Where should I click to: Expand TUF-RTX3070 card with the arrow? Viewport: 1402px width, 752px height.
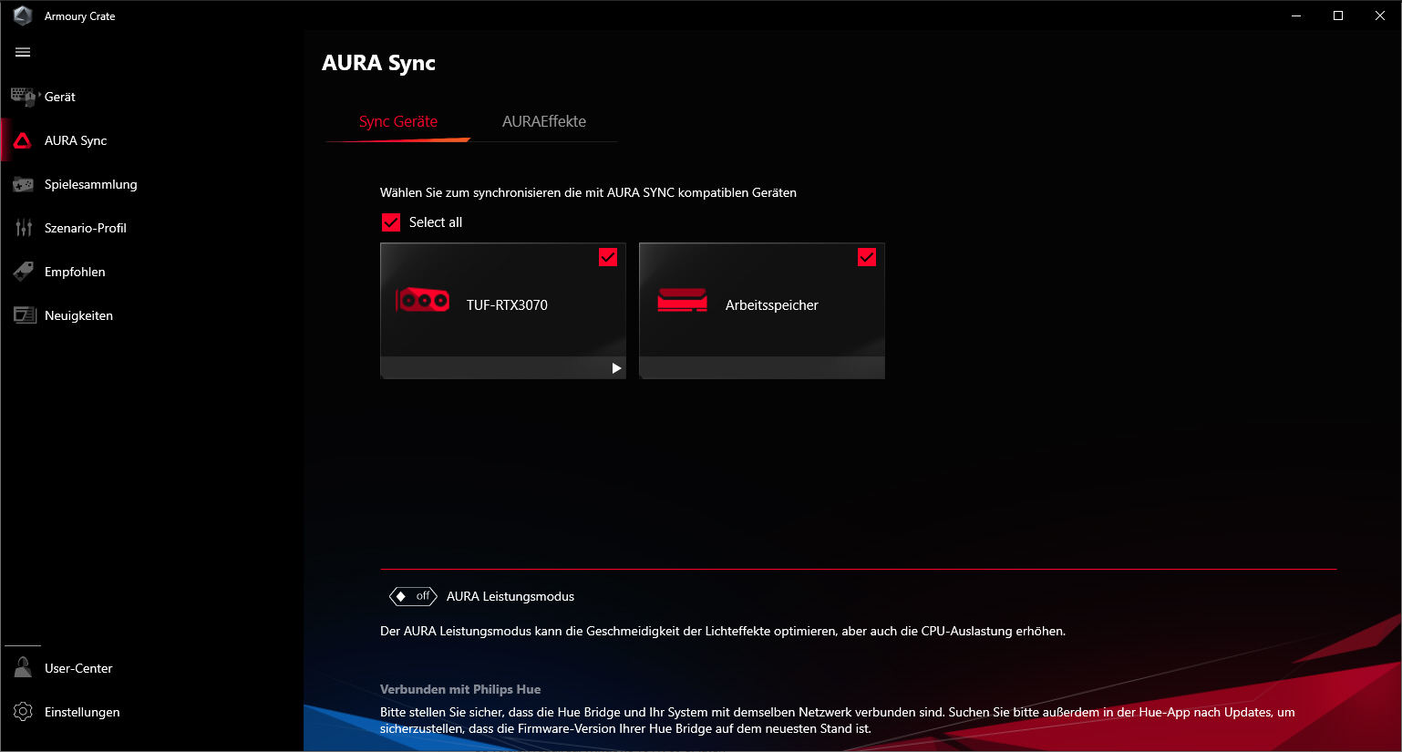616,368
